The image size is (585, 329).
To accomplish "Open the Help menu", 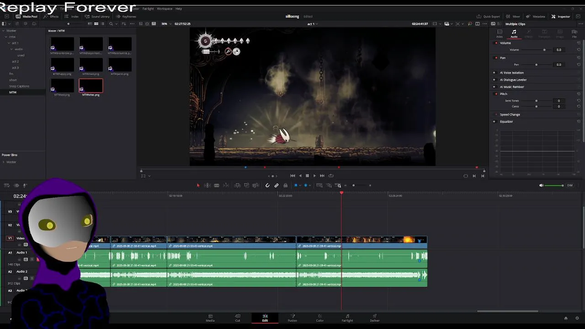I will click(179, 9).
